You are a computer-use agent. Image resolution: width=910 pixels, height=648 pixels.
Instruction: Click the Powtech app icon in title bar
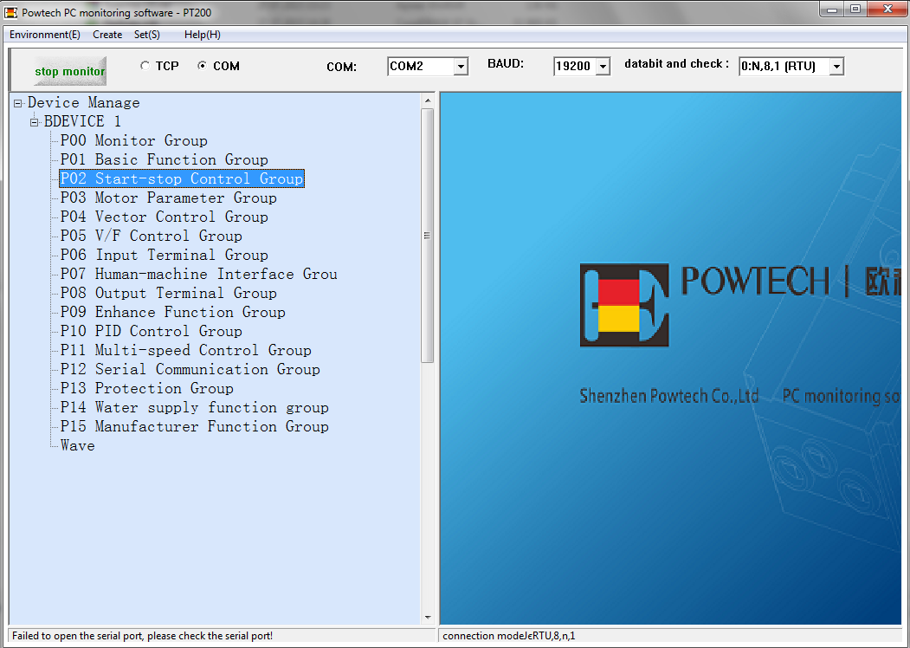(11, 12)
